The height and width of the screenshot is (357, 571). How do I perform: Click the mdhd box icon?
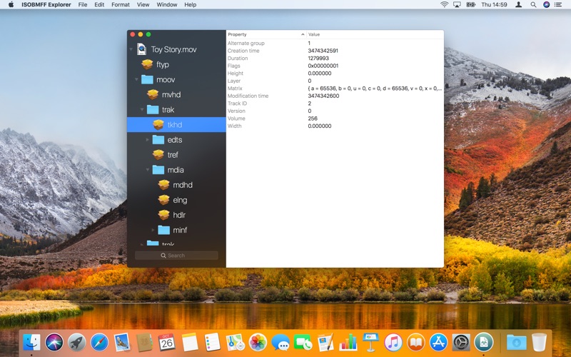(x=164, y=185)
